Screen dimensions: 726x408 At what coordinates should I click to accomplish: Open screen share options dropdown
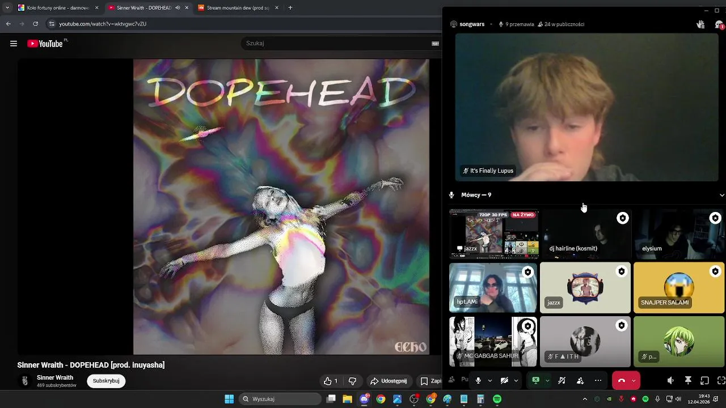point(547,381)
